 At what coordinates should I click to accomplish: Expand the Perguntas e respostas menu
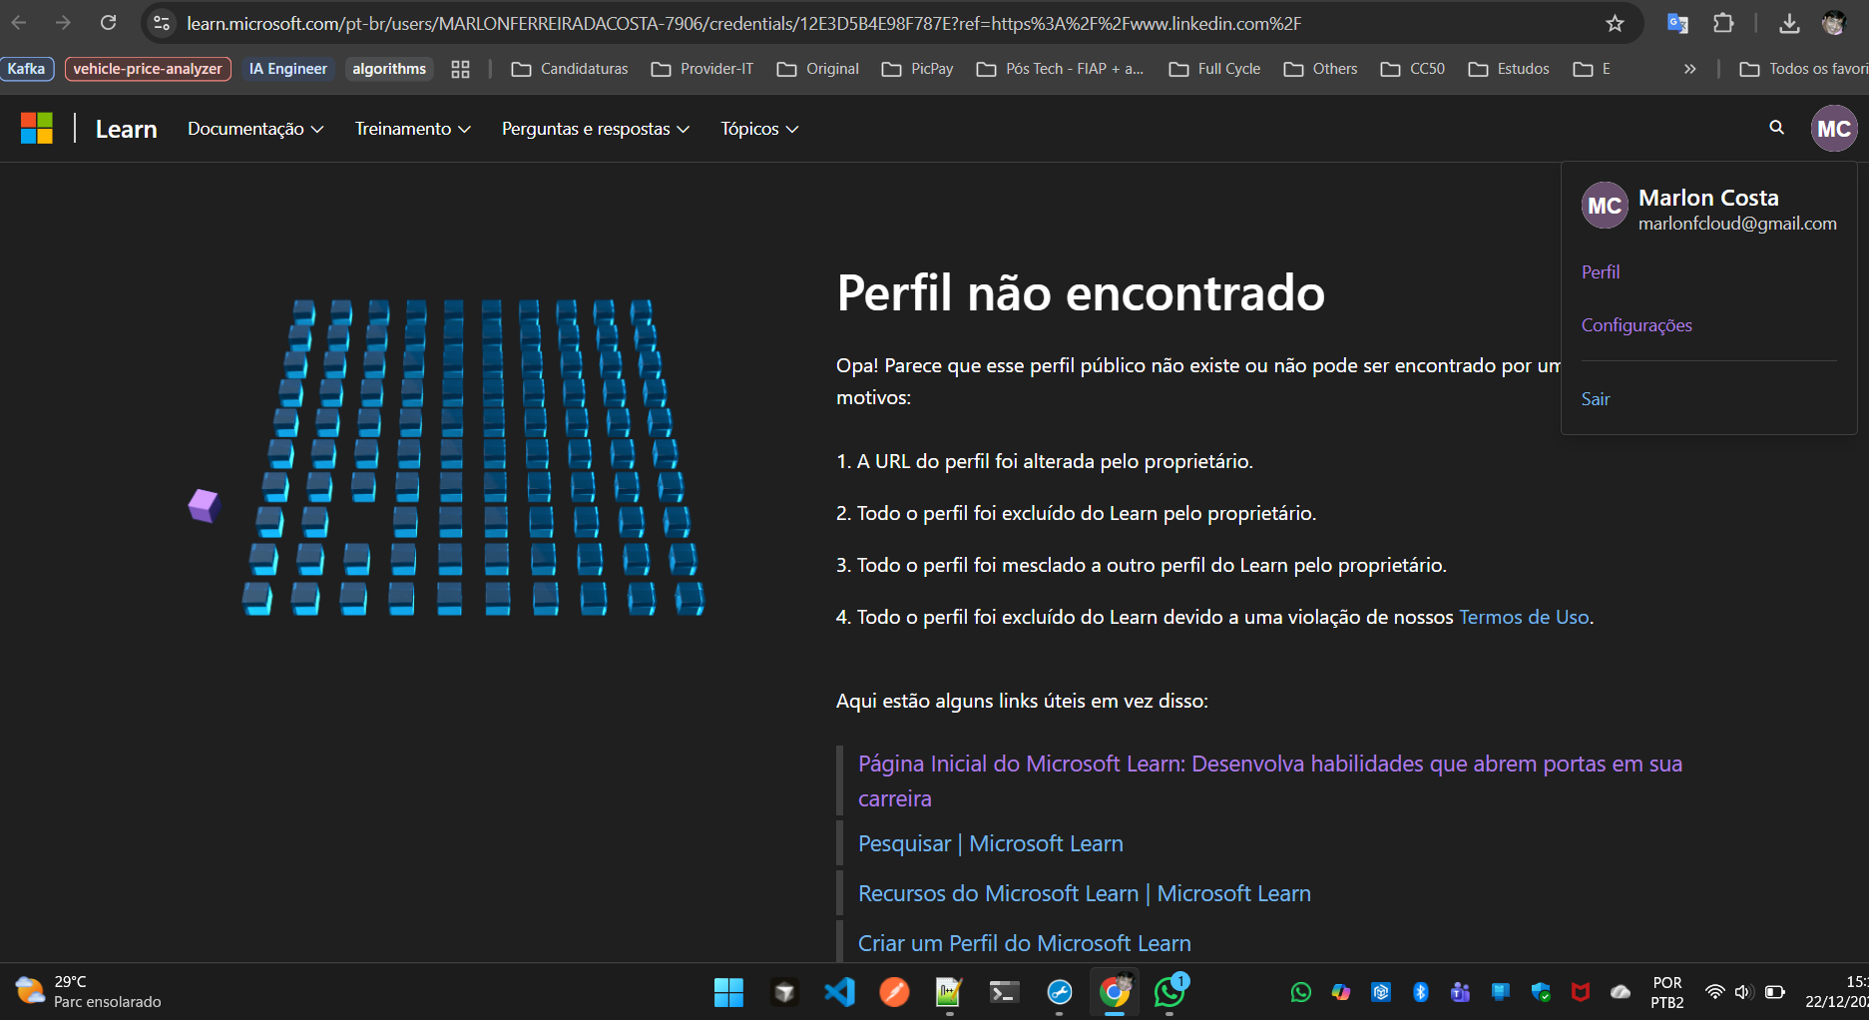[x=596, y=129]
